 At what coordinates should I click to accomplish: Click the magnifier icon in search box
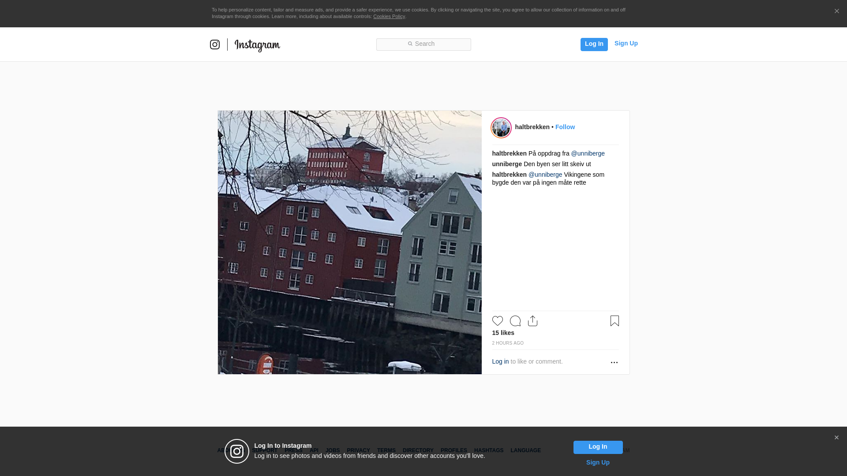(410, 44)
